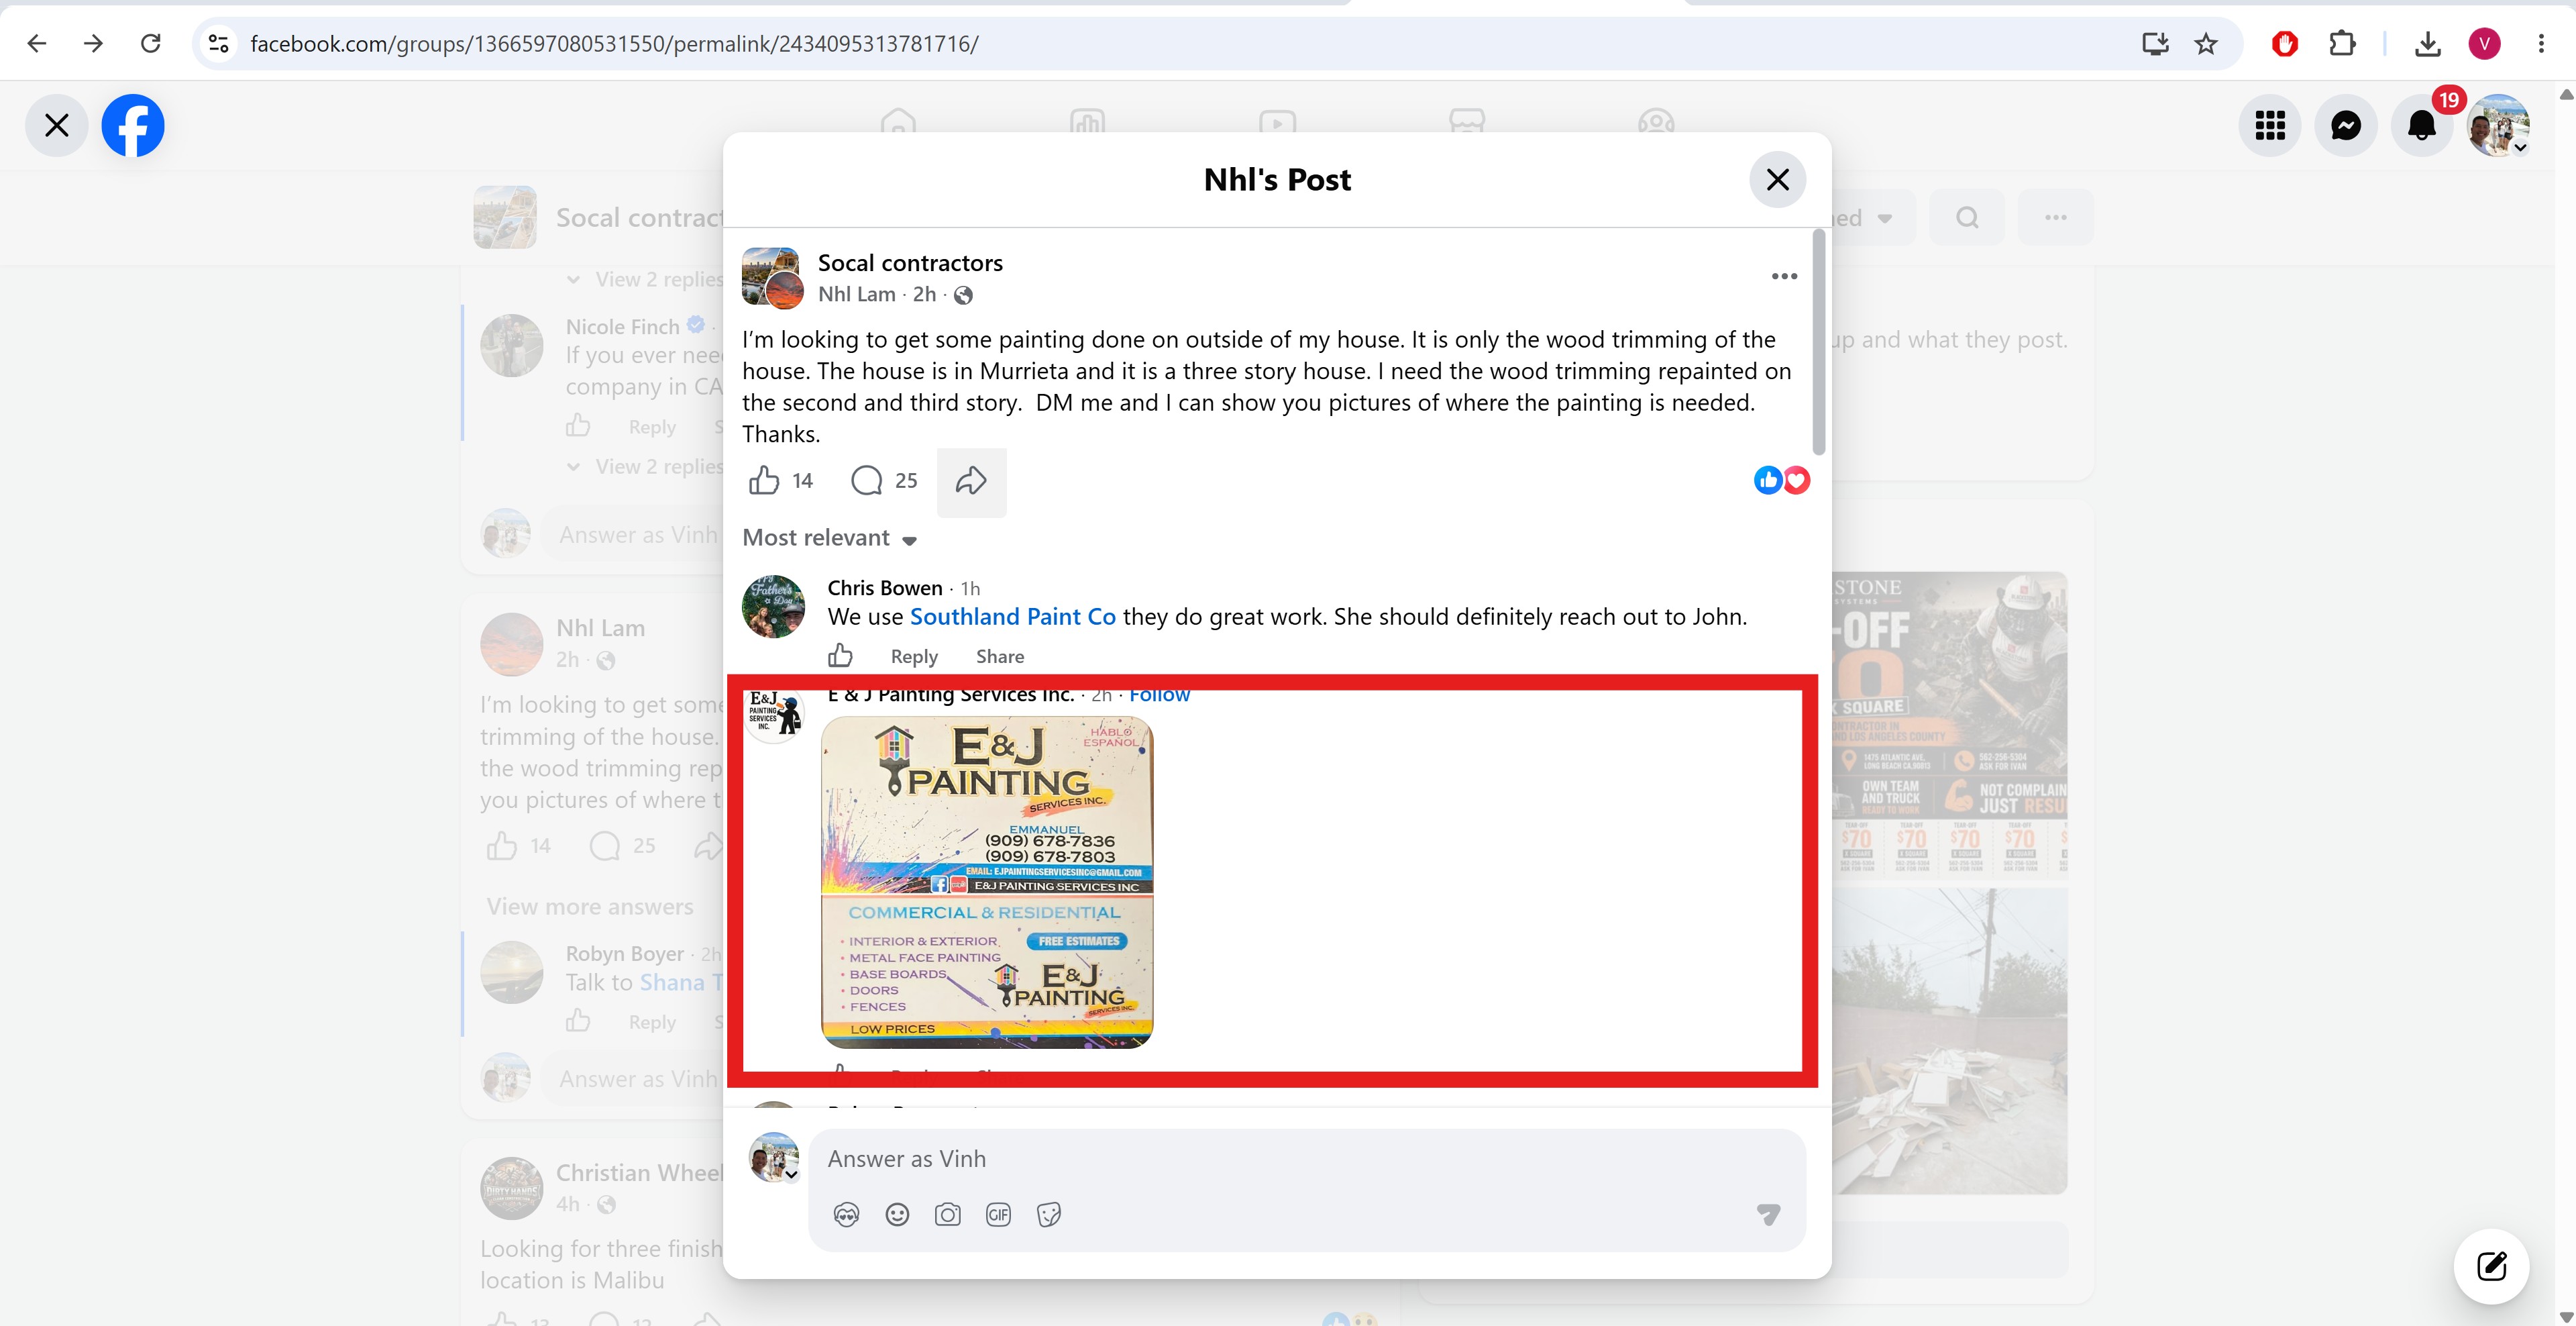Install app icon in address bar
This screenshot has height=1326, width=2576.
tap(2155, 44)
